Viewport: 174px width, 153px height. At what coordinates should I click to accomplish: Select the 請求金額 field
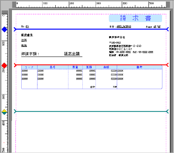click(x=72, y=53)
